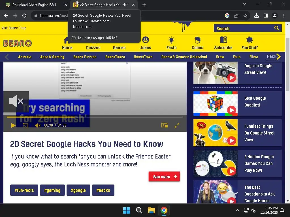The height and width of the screenshot is (217, 290).
Task: Show hidden tray icons chevron
Action: (x=237, y=210)
